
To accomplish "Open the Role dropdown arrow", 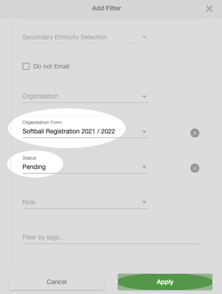I will (144, 202).
